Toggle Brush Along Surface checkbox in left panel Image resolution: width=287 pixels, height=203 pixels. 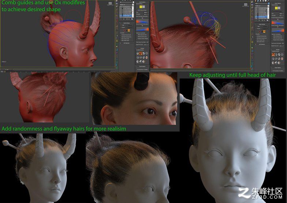click(137, 10)
